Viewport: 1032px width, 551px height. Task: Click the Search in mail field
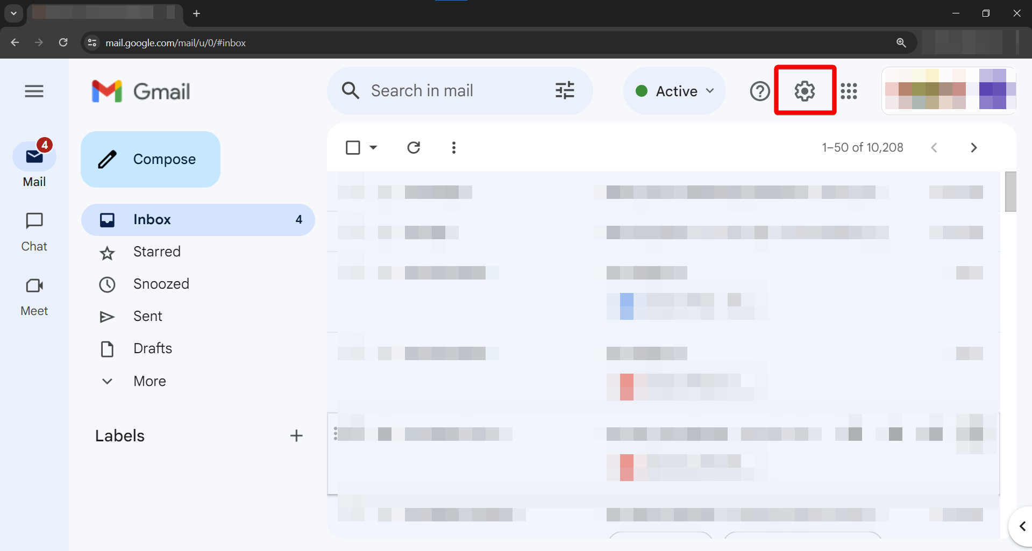pyautogui.click(x=452, y=91)
